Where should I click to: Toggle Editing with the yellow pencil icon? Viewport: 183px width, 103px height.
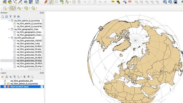(x=51, y=2)
